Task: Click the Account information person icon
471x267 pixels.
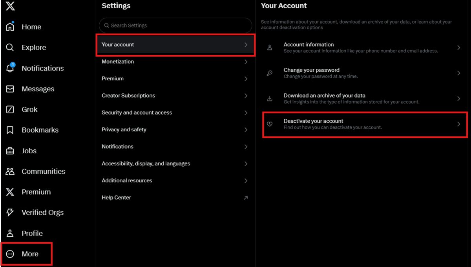Action: click(270, 47)
